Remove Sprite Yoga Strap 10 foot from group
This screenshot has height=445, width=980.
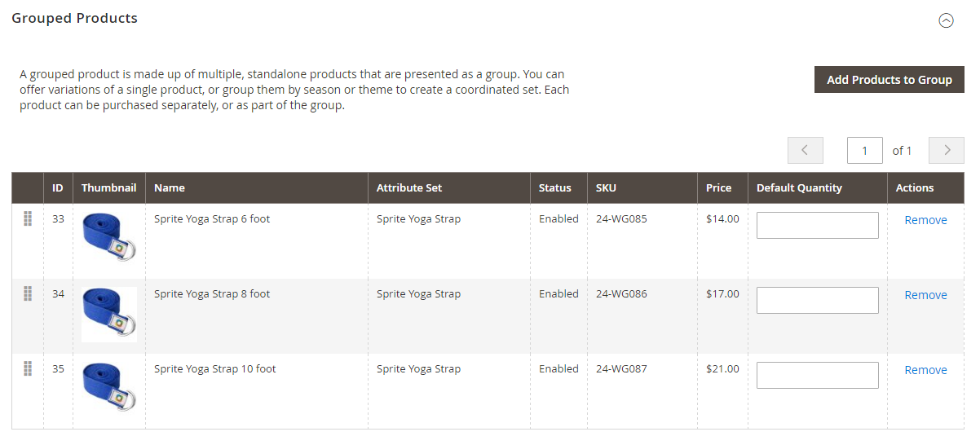pyautogui.click(x=925, y=370)
